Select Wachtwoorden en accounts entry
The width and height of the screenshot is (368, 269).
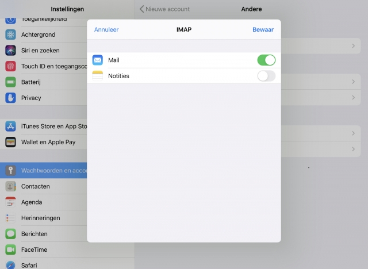click(44, 171)
